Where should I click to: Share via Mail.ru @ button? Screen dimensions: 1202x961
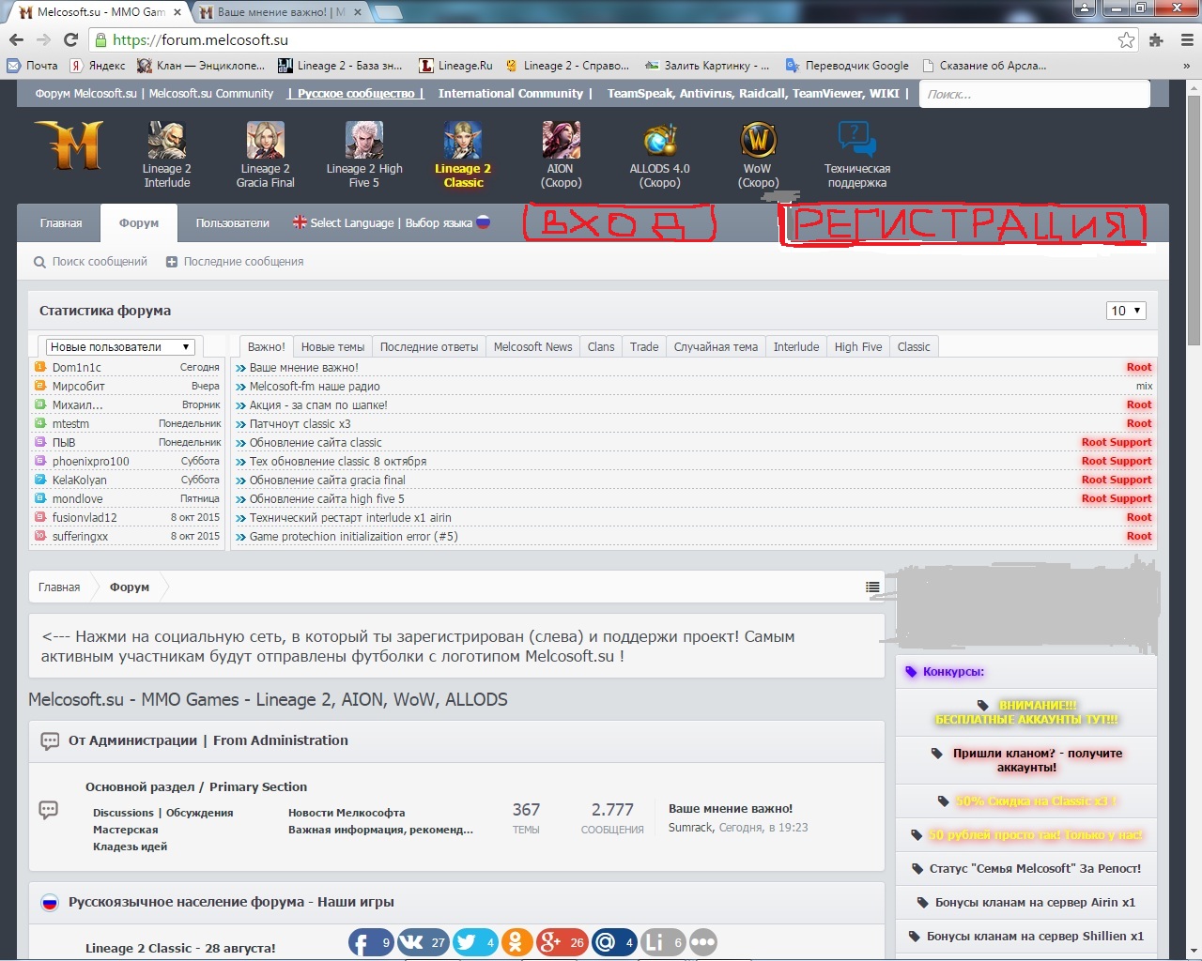[615, 942]
